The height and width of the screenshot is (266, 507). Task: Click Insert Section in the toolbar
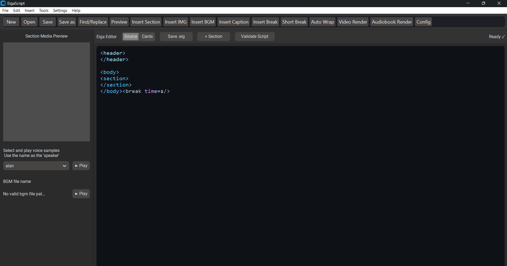[146, 22]
